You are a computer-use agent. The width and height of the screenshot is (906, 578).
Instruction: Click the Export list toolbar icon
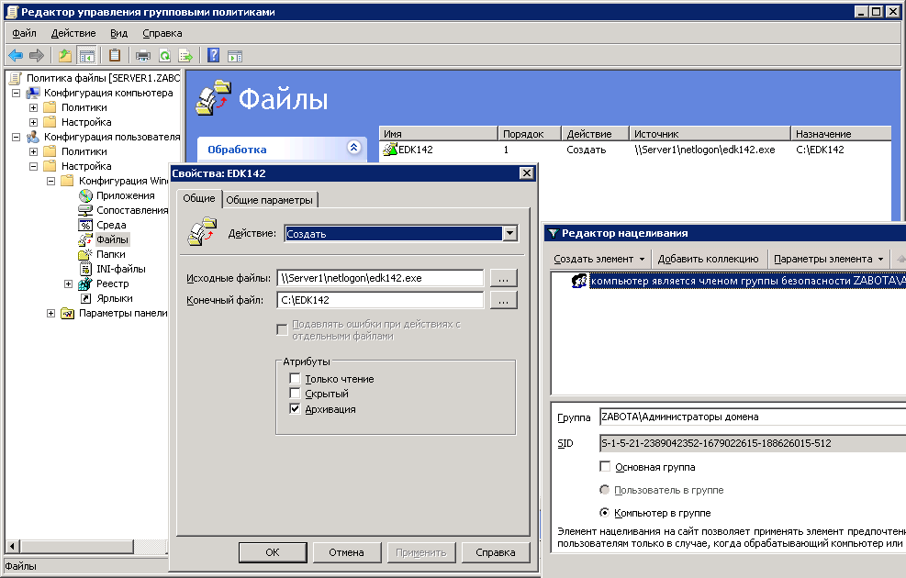pos(185,55)
